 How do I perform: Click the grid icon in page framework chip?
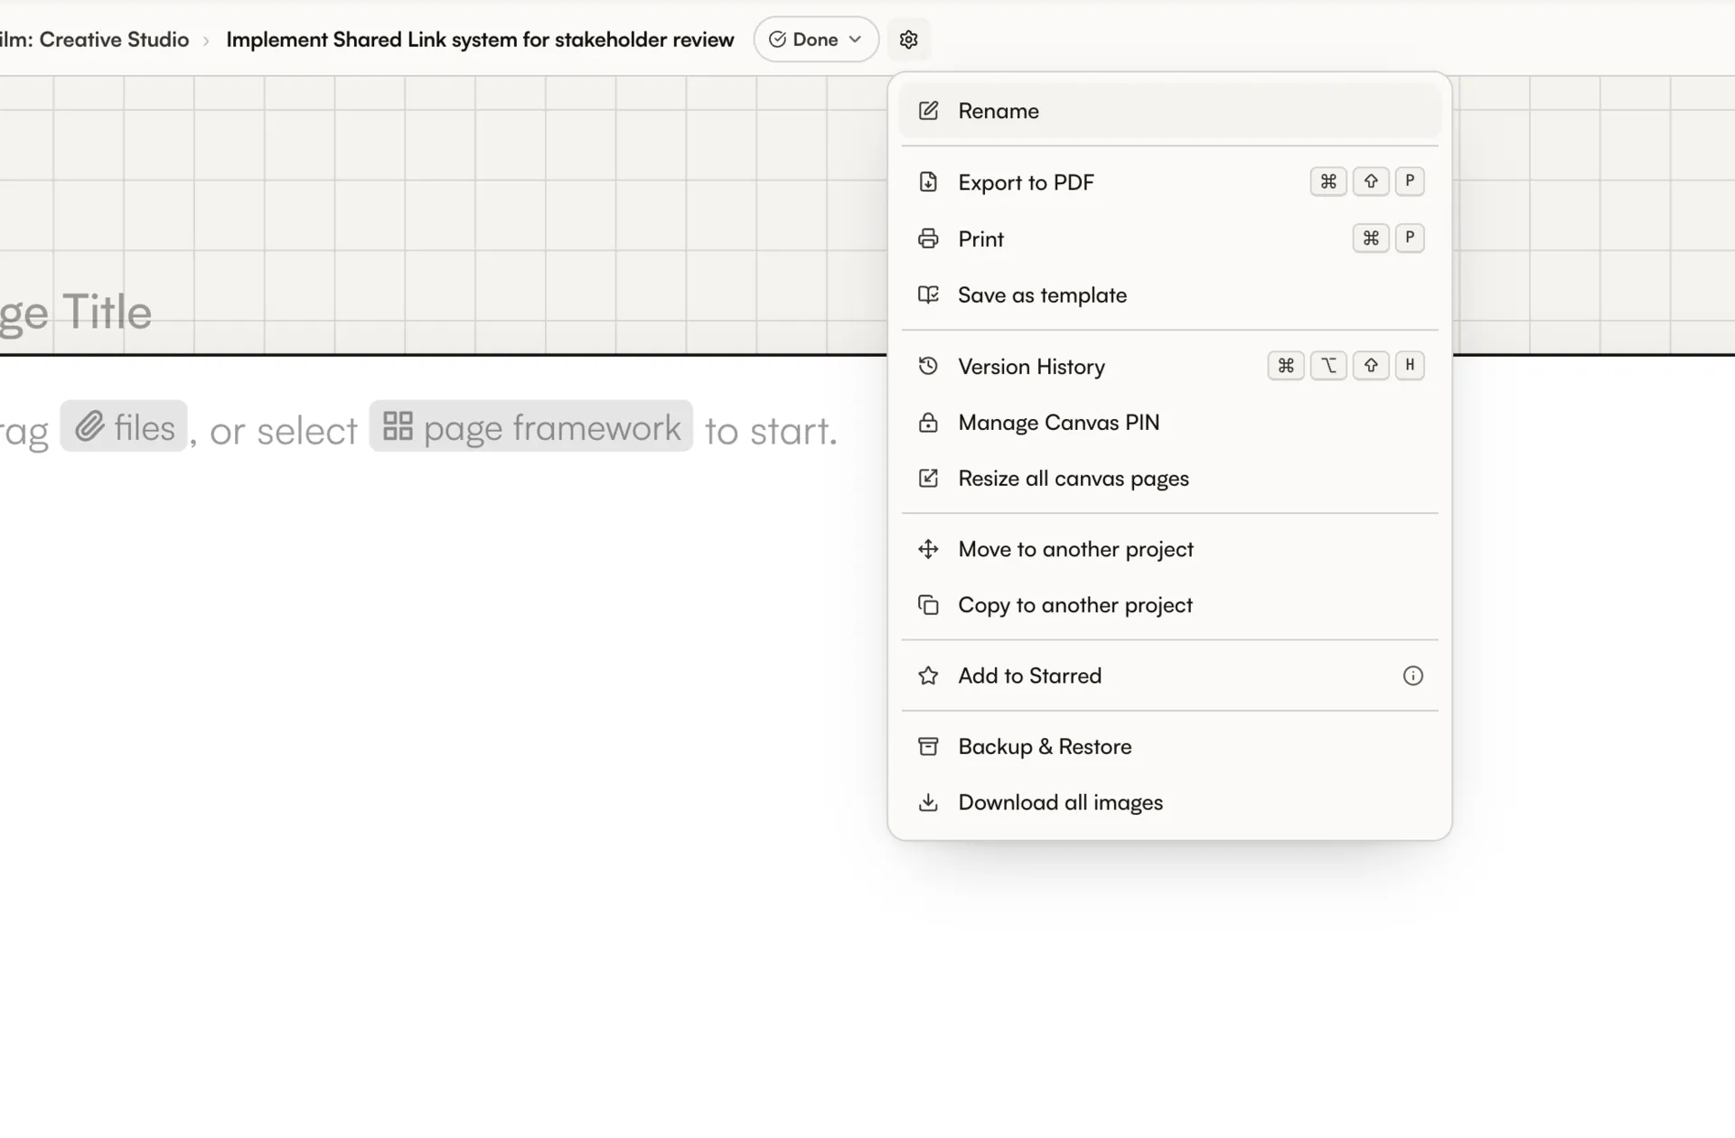(398, 426)
